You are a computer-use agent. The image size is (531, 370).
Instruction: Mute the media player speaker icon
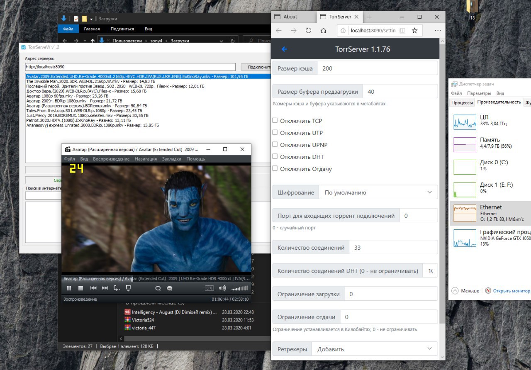(222, 288)
